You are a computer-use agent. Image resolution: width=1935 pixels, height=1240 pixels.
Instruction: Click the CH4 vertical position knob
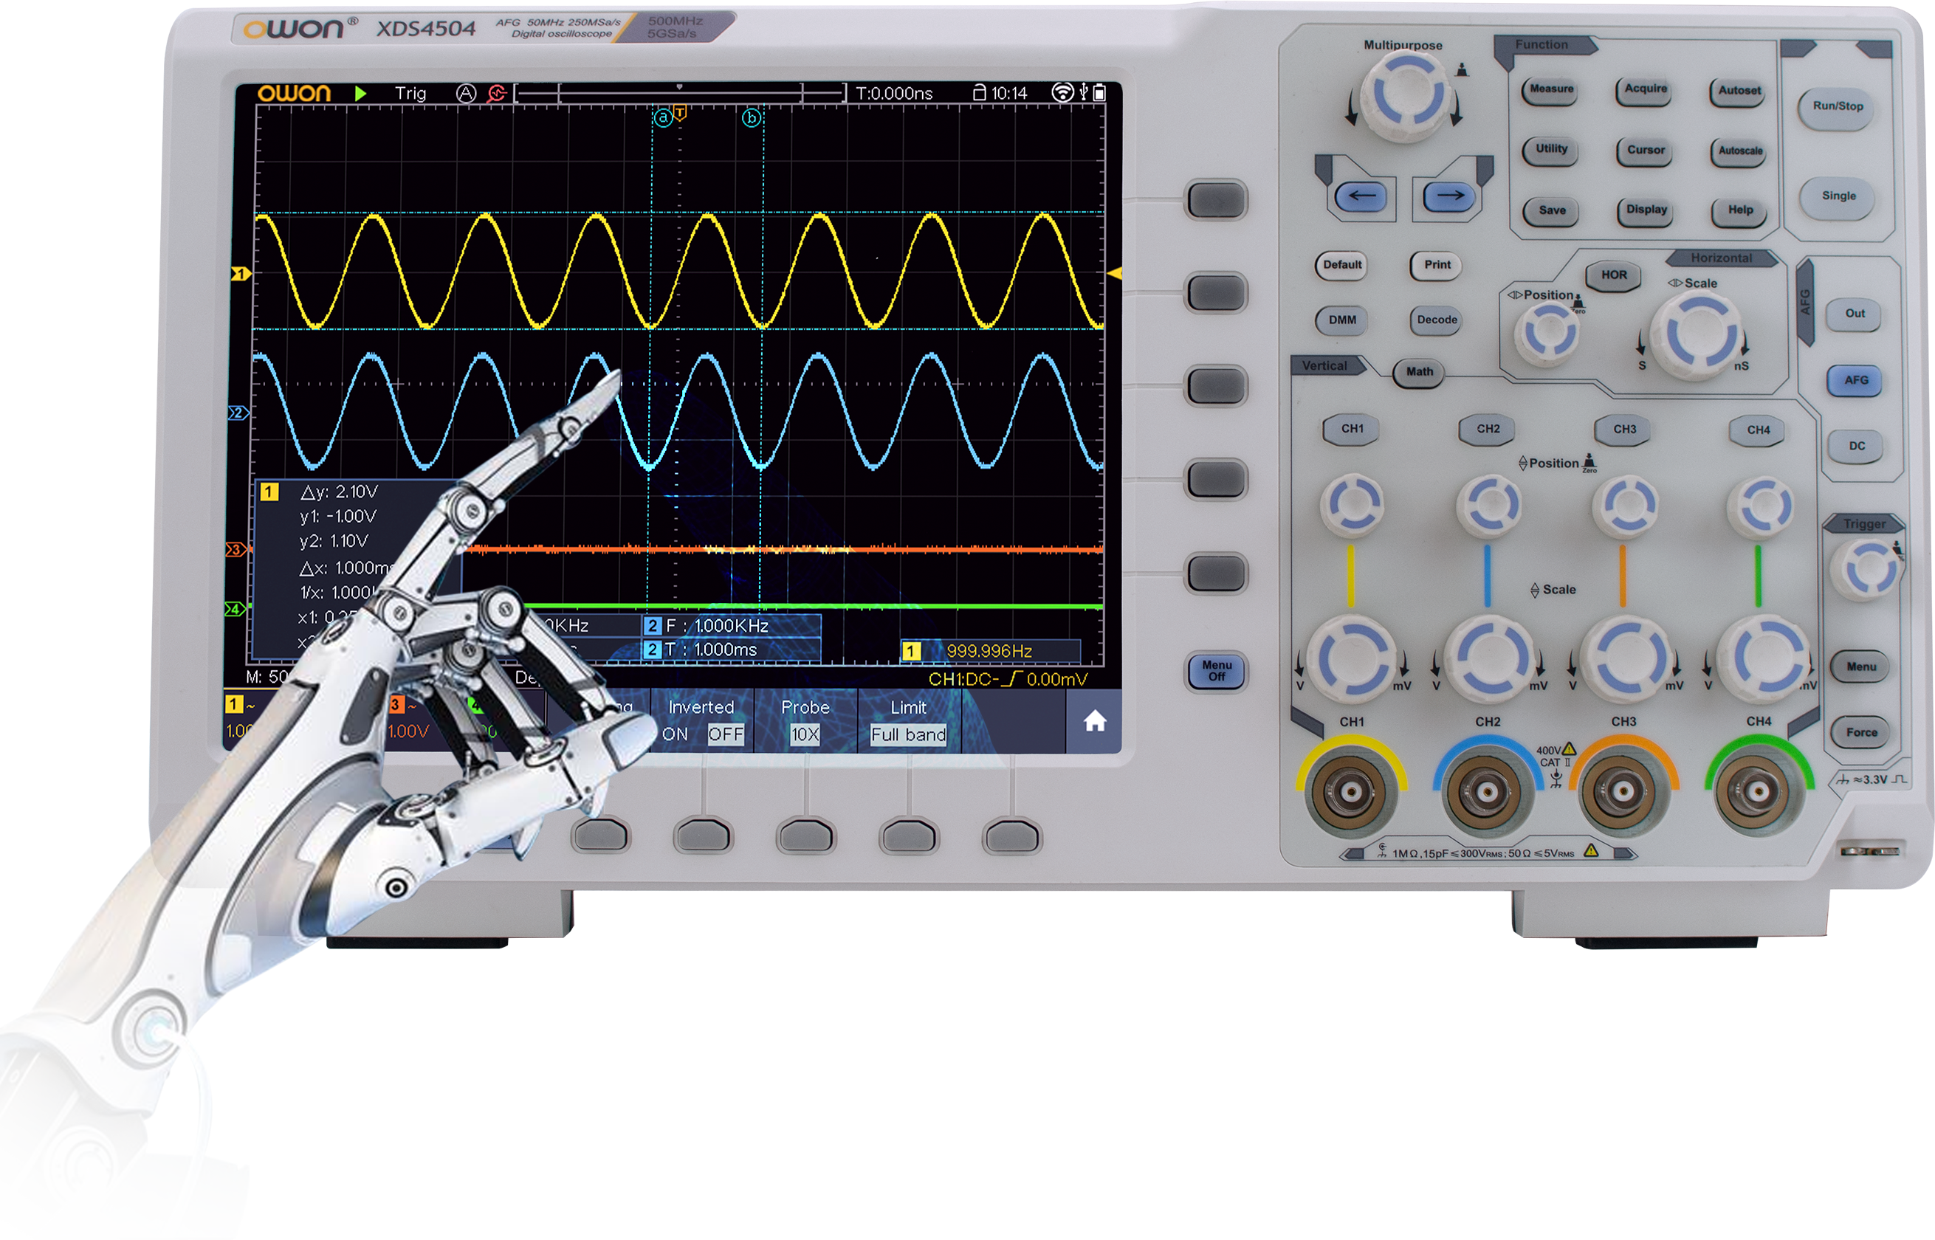(1761, 506)
